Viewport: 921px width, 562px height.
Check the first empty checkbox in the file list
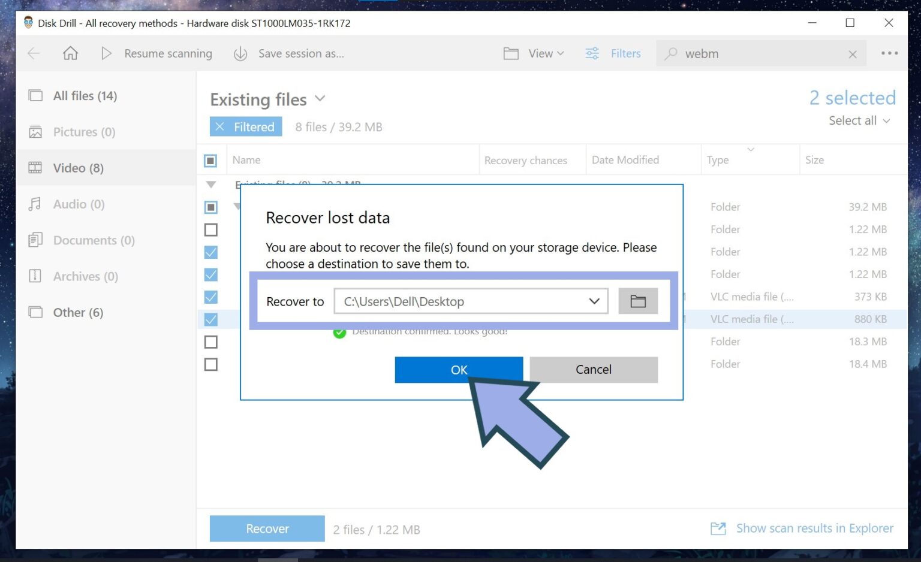pos(210,229)
